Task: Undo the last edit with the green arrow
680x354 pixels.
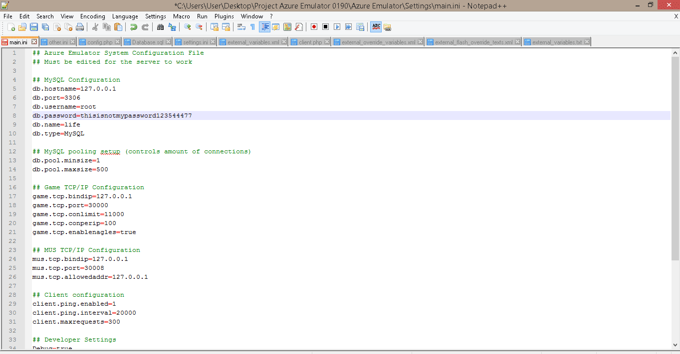Action: coord(133,27)
